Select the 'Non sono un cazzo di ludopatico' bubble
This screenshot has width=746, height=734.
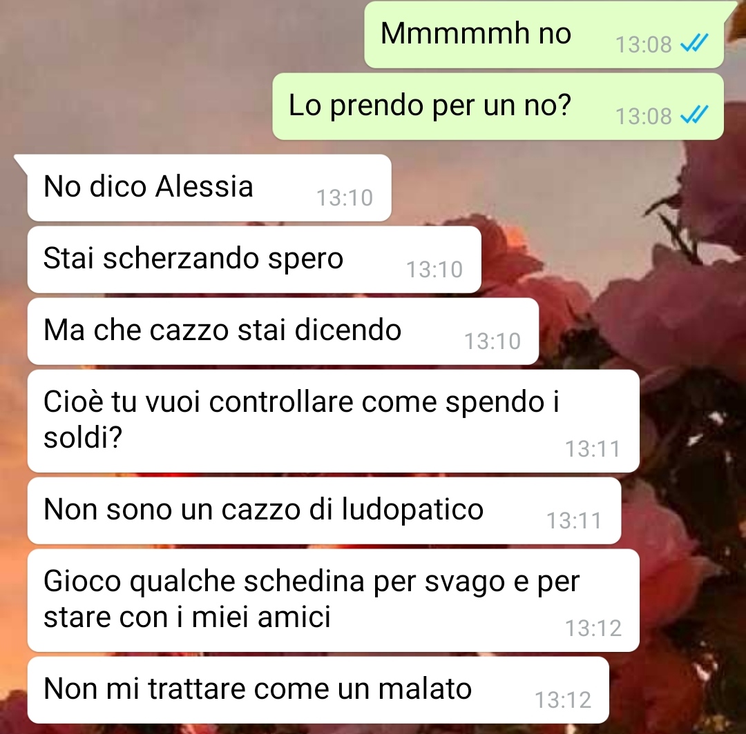coord(324,510)
